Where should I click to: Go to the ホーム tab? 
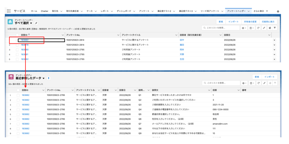pos(34,11)
